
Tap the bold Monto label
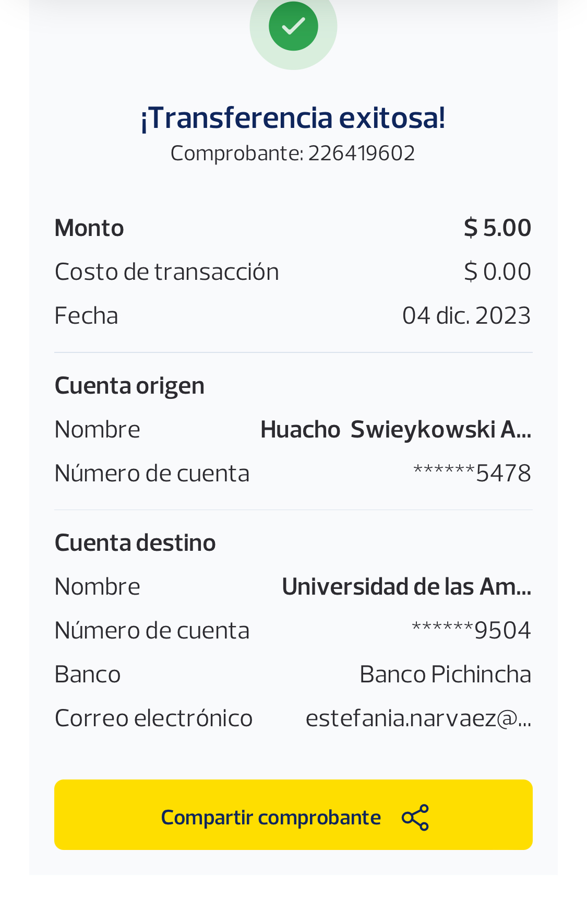pyautogui.click(x=89, y=228)
